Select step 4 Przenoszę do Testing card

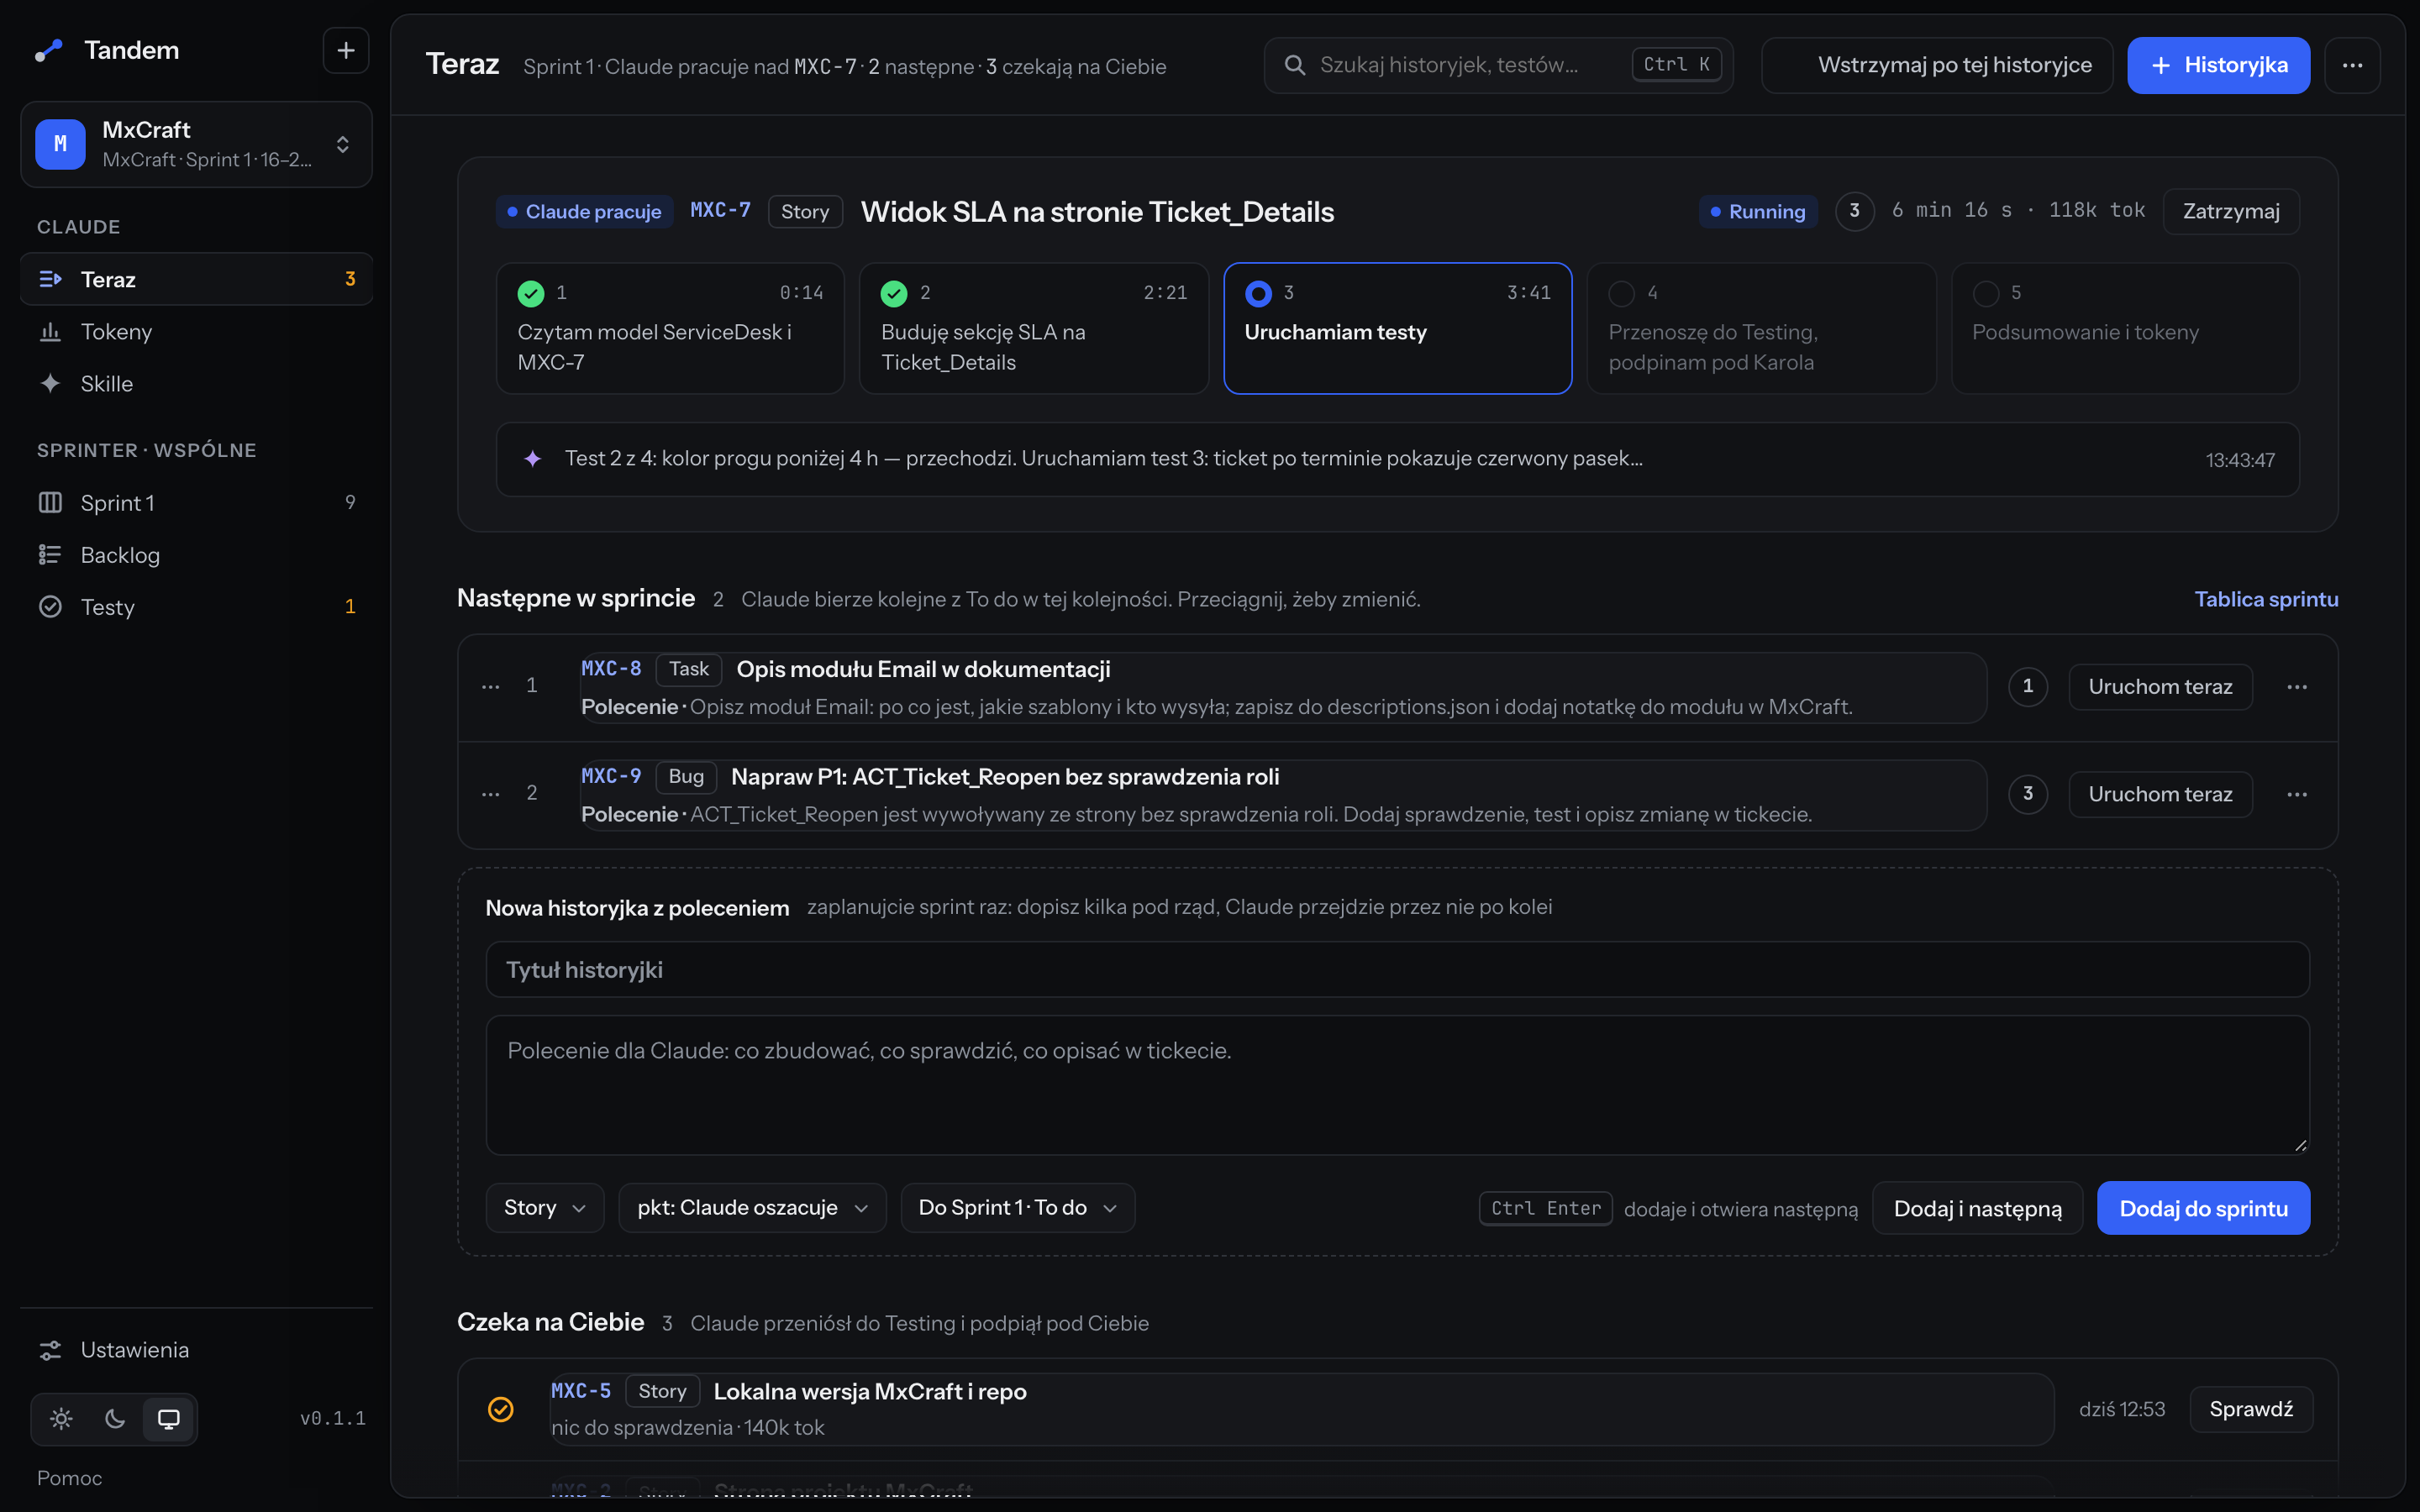(1762, 328)
